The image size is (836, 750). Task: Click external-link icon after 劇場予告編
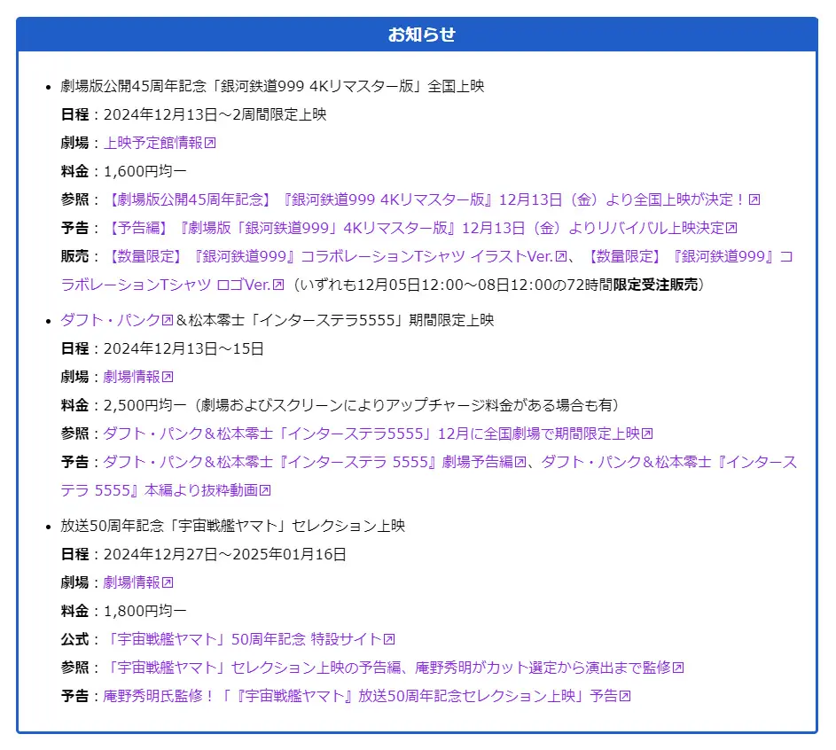coord(520,462)
